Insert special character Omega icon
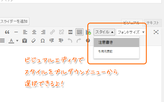The width and height of the screenshot is (164, 102). click(43, 41)
